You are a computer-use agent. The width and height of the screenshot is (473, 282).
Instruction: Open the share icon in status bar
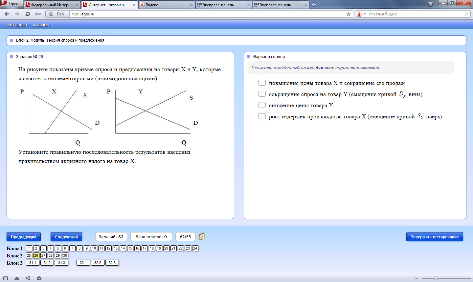click(28, 278)
